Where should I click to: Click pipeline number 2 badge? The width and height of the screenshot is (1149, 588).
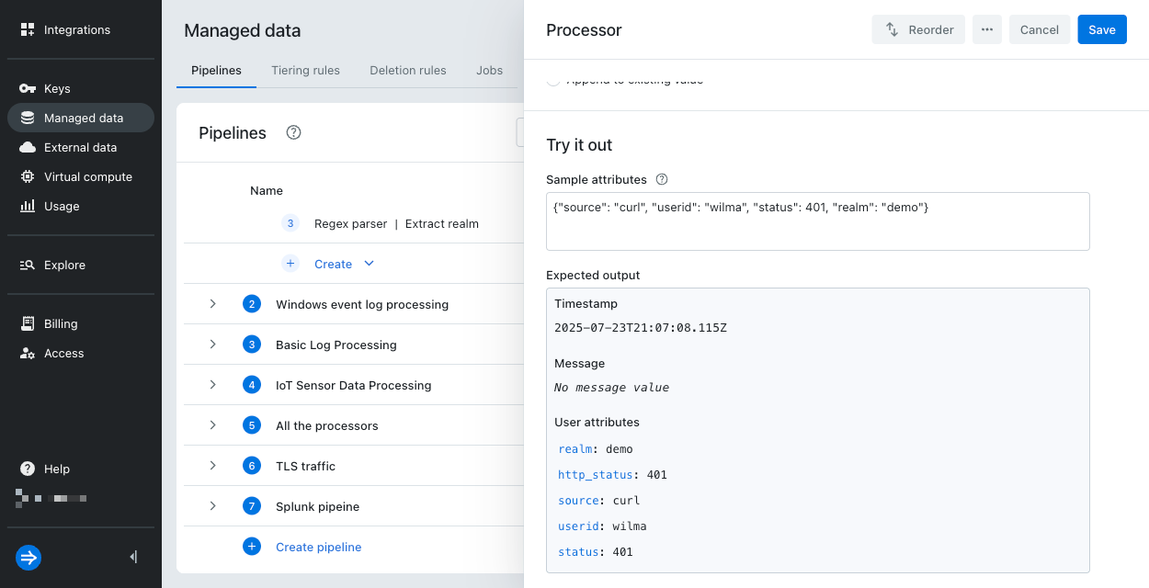252,304
